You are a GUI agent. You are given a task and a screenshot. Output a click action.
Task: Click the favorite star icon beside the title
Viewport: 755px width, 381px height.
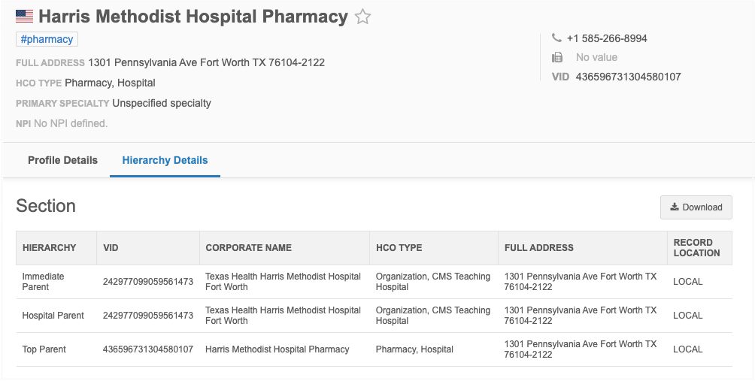[363, 17]
